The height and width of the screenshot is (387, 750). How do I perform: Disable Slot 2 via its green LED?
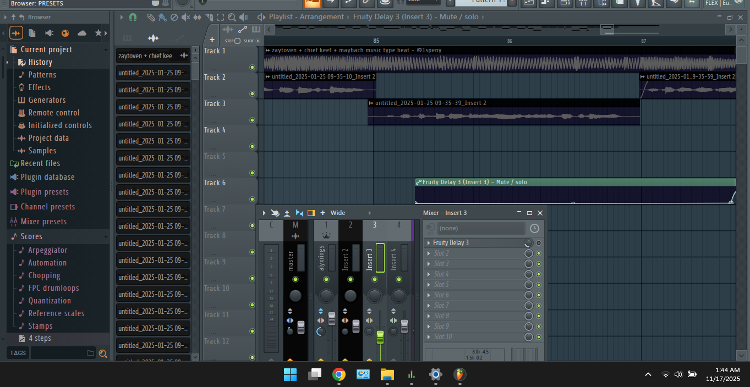click(x=539, y=253)
